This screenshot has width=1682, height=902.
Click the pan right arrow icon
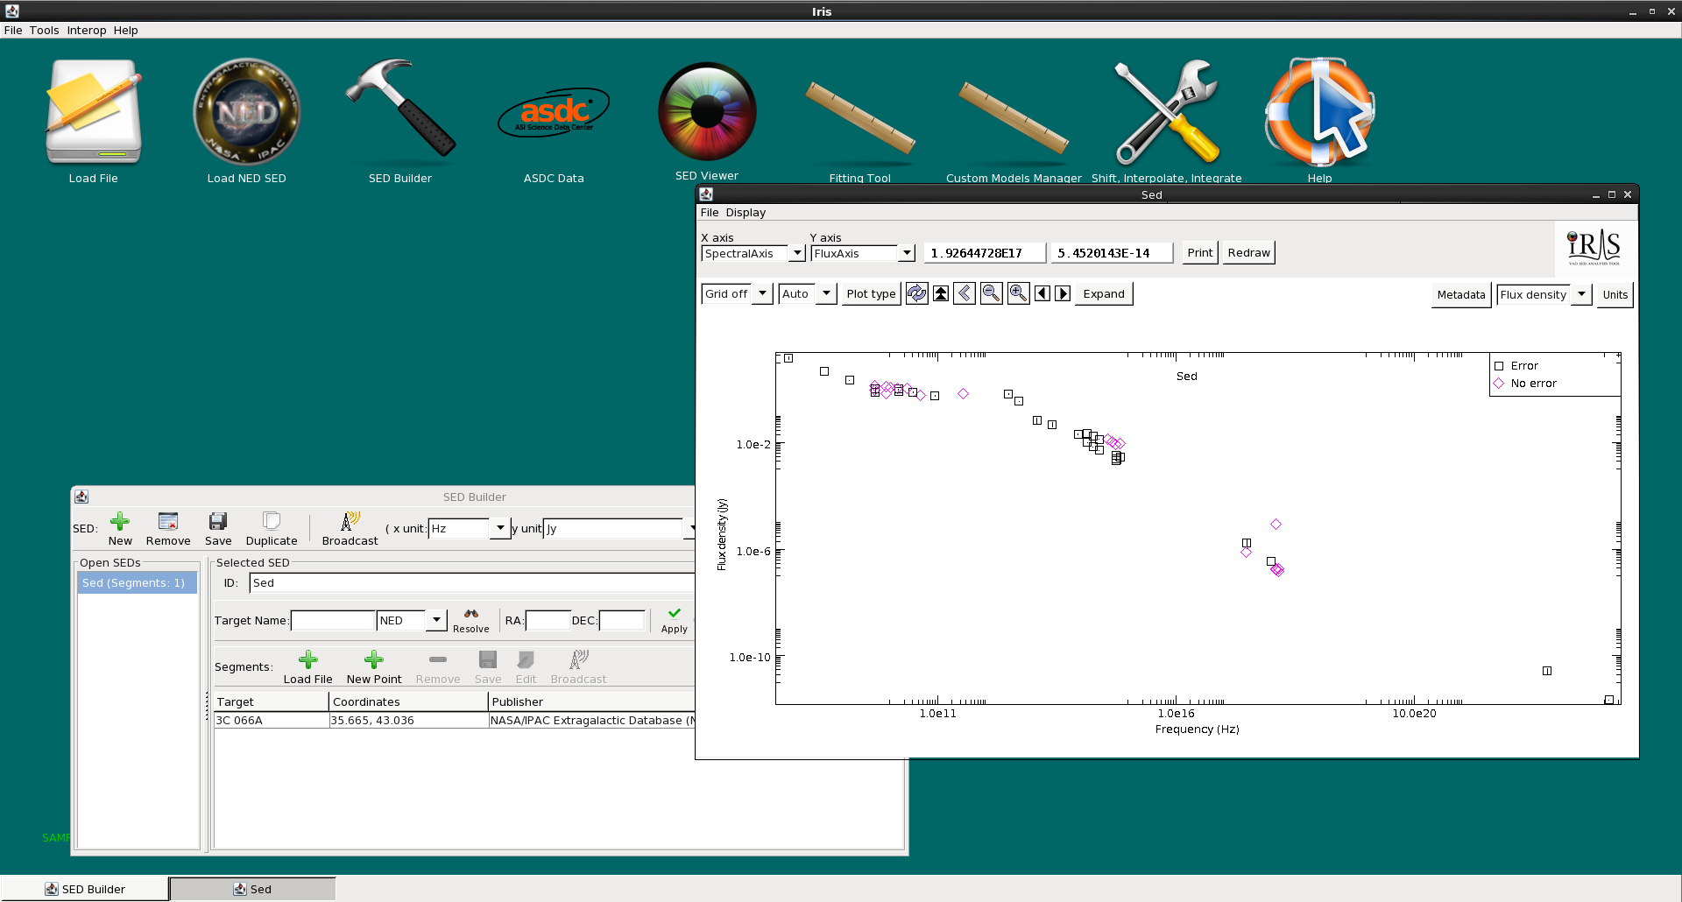[x=1063, y=294]
